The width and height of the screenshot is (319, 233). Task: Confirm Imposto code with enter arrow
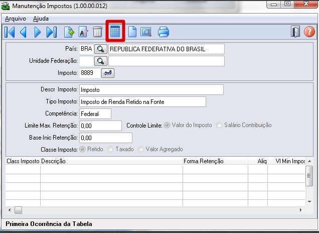click(108, 73)
